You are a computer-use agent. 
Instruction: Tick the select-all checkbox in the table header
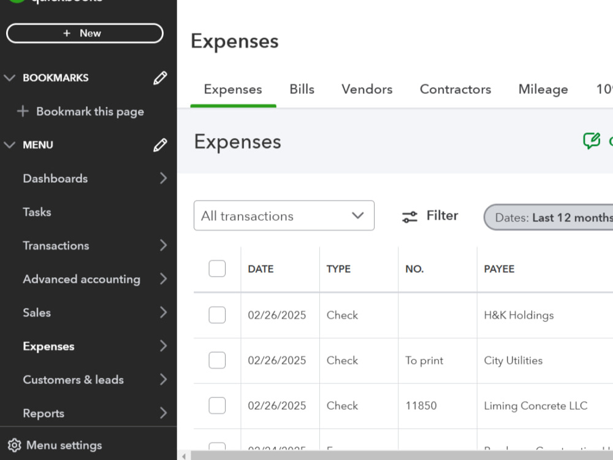click(217, 269)
